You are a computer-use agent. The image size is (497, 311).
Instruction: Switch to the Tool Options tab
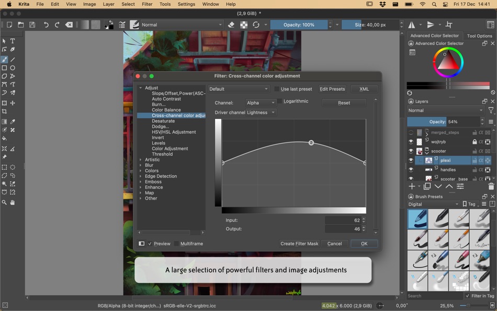(x=479, y=36)
